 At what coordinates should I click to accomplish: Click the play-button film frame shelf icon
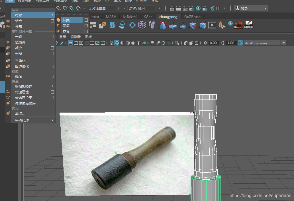pyautogui.click(x=212, y=25)
